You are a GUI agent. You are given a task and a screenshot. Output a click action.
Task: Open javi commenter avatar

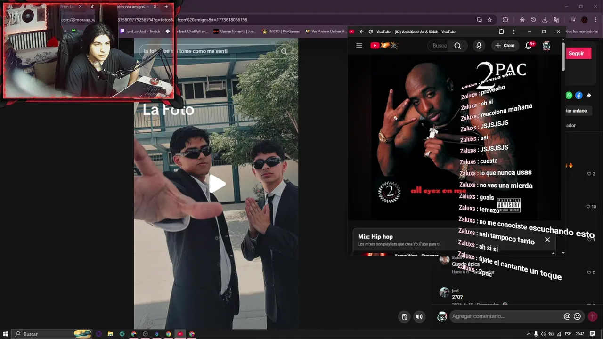coord(444,292)
